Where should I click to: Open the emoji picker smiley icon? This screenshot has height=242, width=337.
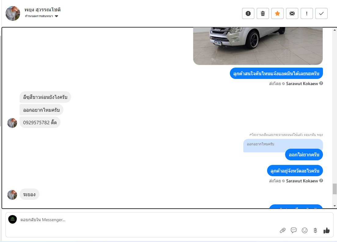305,230
